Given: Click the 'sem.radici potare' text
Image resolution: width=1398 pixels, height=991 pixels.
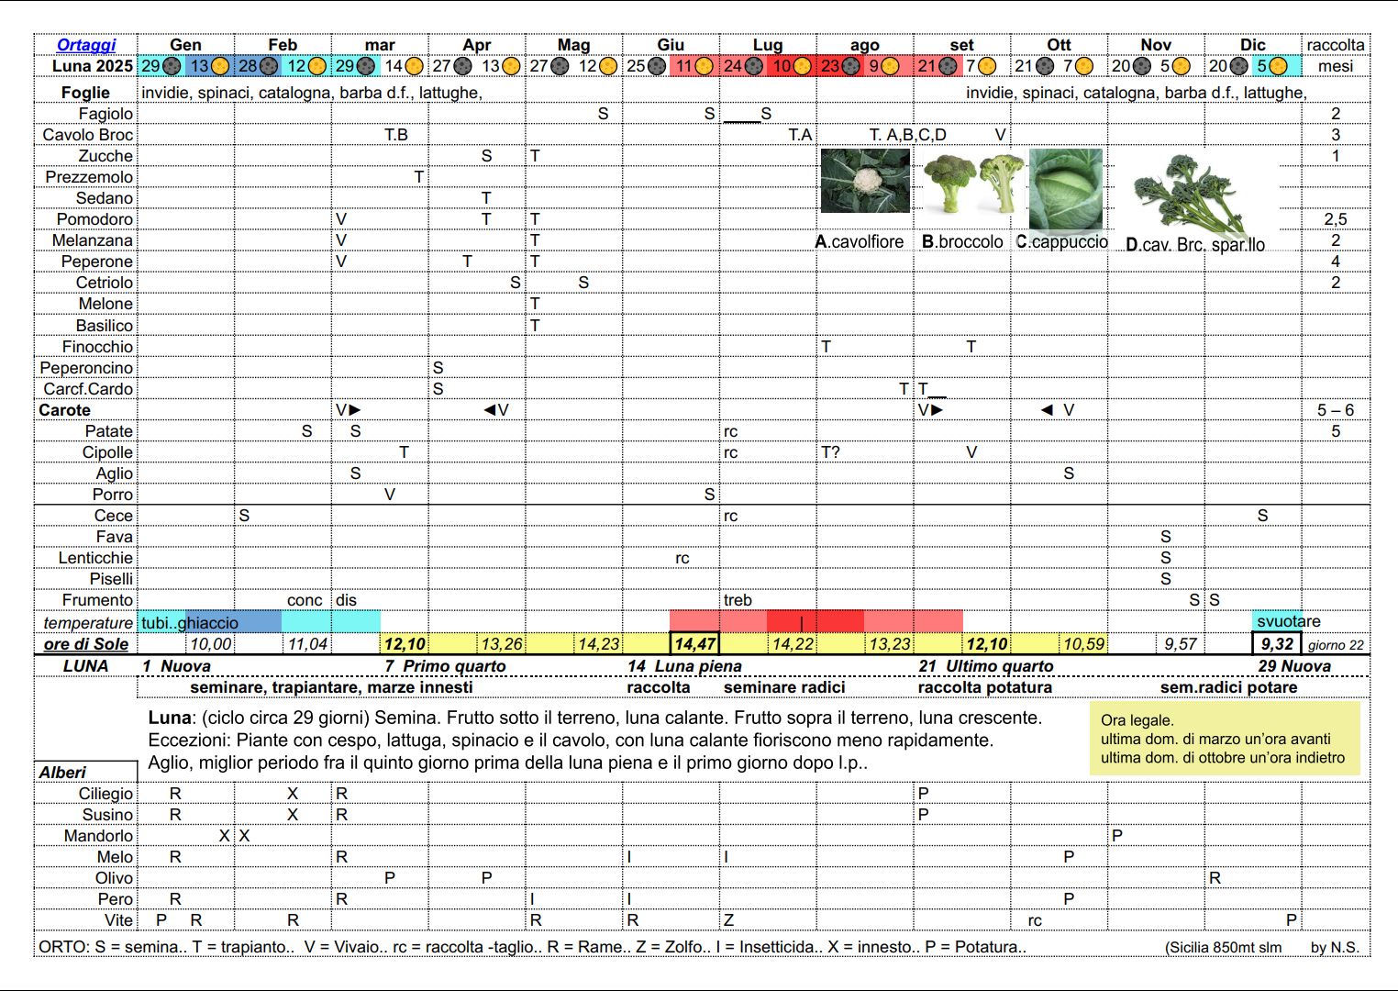Looking at the screenshot, I should [1228, 687].
